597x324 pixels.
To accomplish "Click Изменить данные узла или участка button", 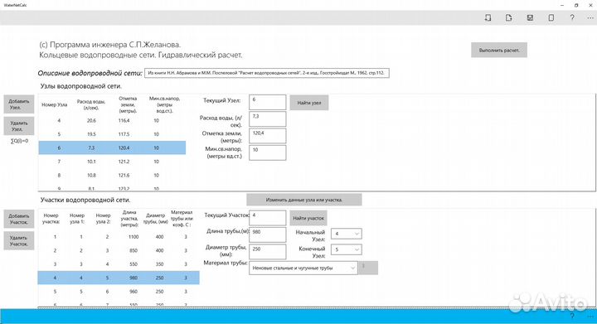I will [303, 200].
